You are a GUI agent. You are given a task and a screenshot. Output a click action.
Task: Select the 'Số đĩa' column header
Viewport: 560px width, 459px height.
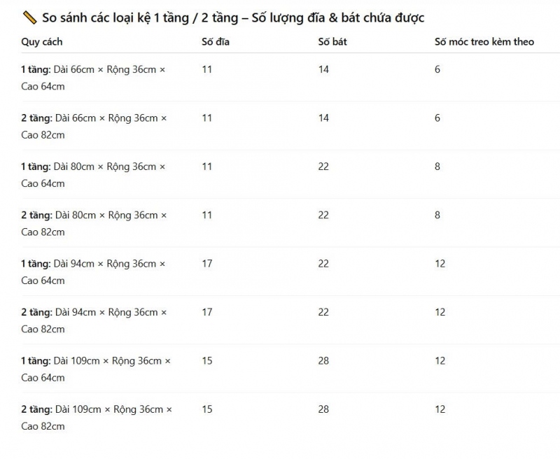(x=216, y=42)
